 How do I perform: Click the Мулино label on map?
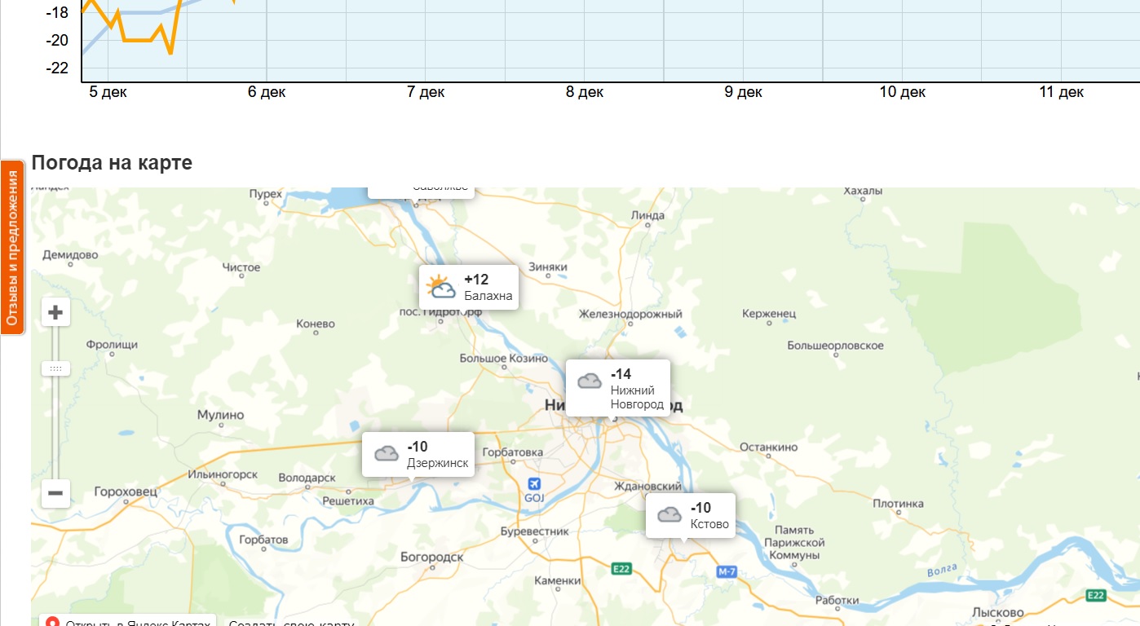point(220,415)
